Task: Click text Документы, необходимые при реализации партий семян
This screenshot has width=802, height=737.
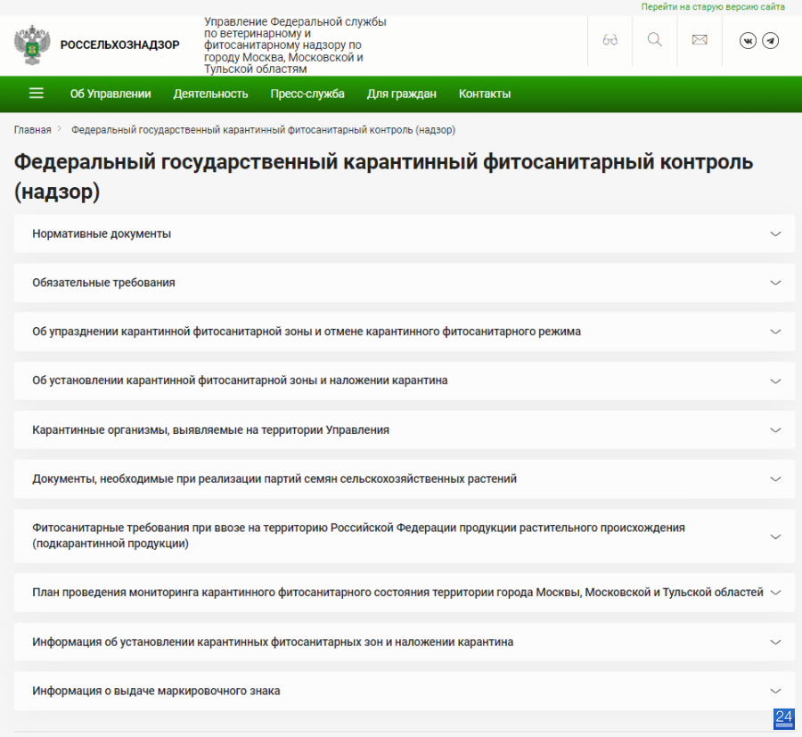Action: (x=274, y=479)
